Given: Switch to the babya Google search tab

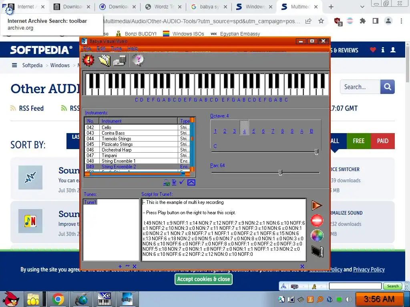Looking at the screenshot, I should 209,7.
